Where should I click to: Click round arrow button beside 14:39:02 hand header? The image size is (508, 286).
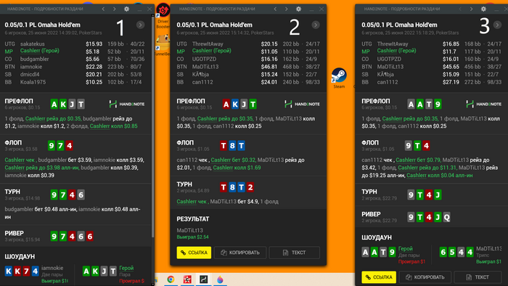(x=140, y=25)
